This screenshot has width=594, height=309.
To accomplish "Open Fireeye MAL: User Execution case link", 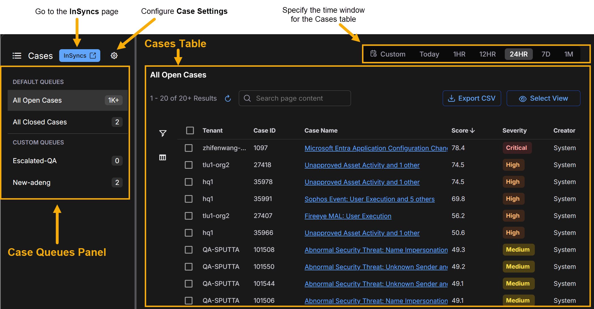I will tap(348, 216).
